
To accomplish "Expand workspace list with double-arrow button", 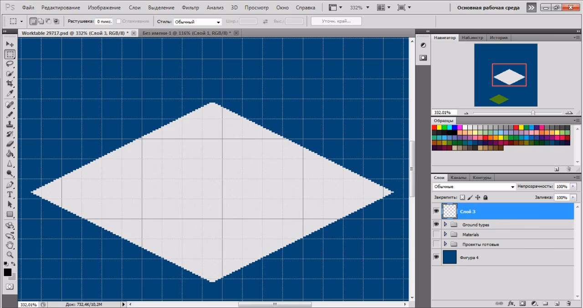I will click(531, 8).
